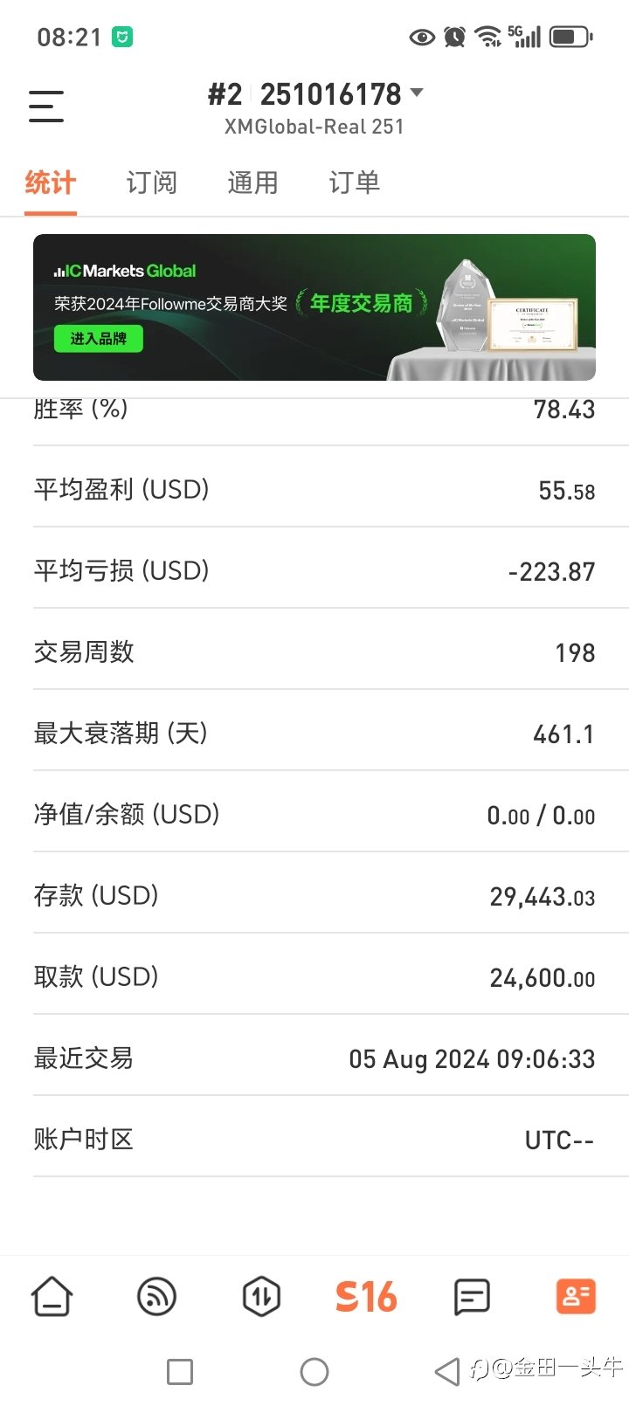Expand account #2 251016178 dropdown arrow
The image size is (629, 1406).
(x=417, y=93)
